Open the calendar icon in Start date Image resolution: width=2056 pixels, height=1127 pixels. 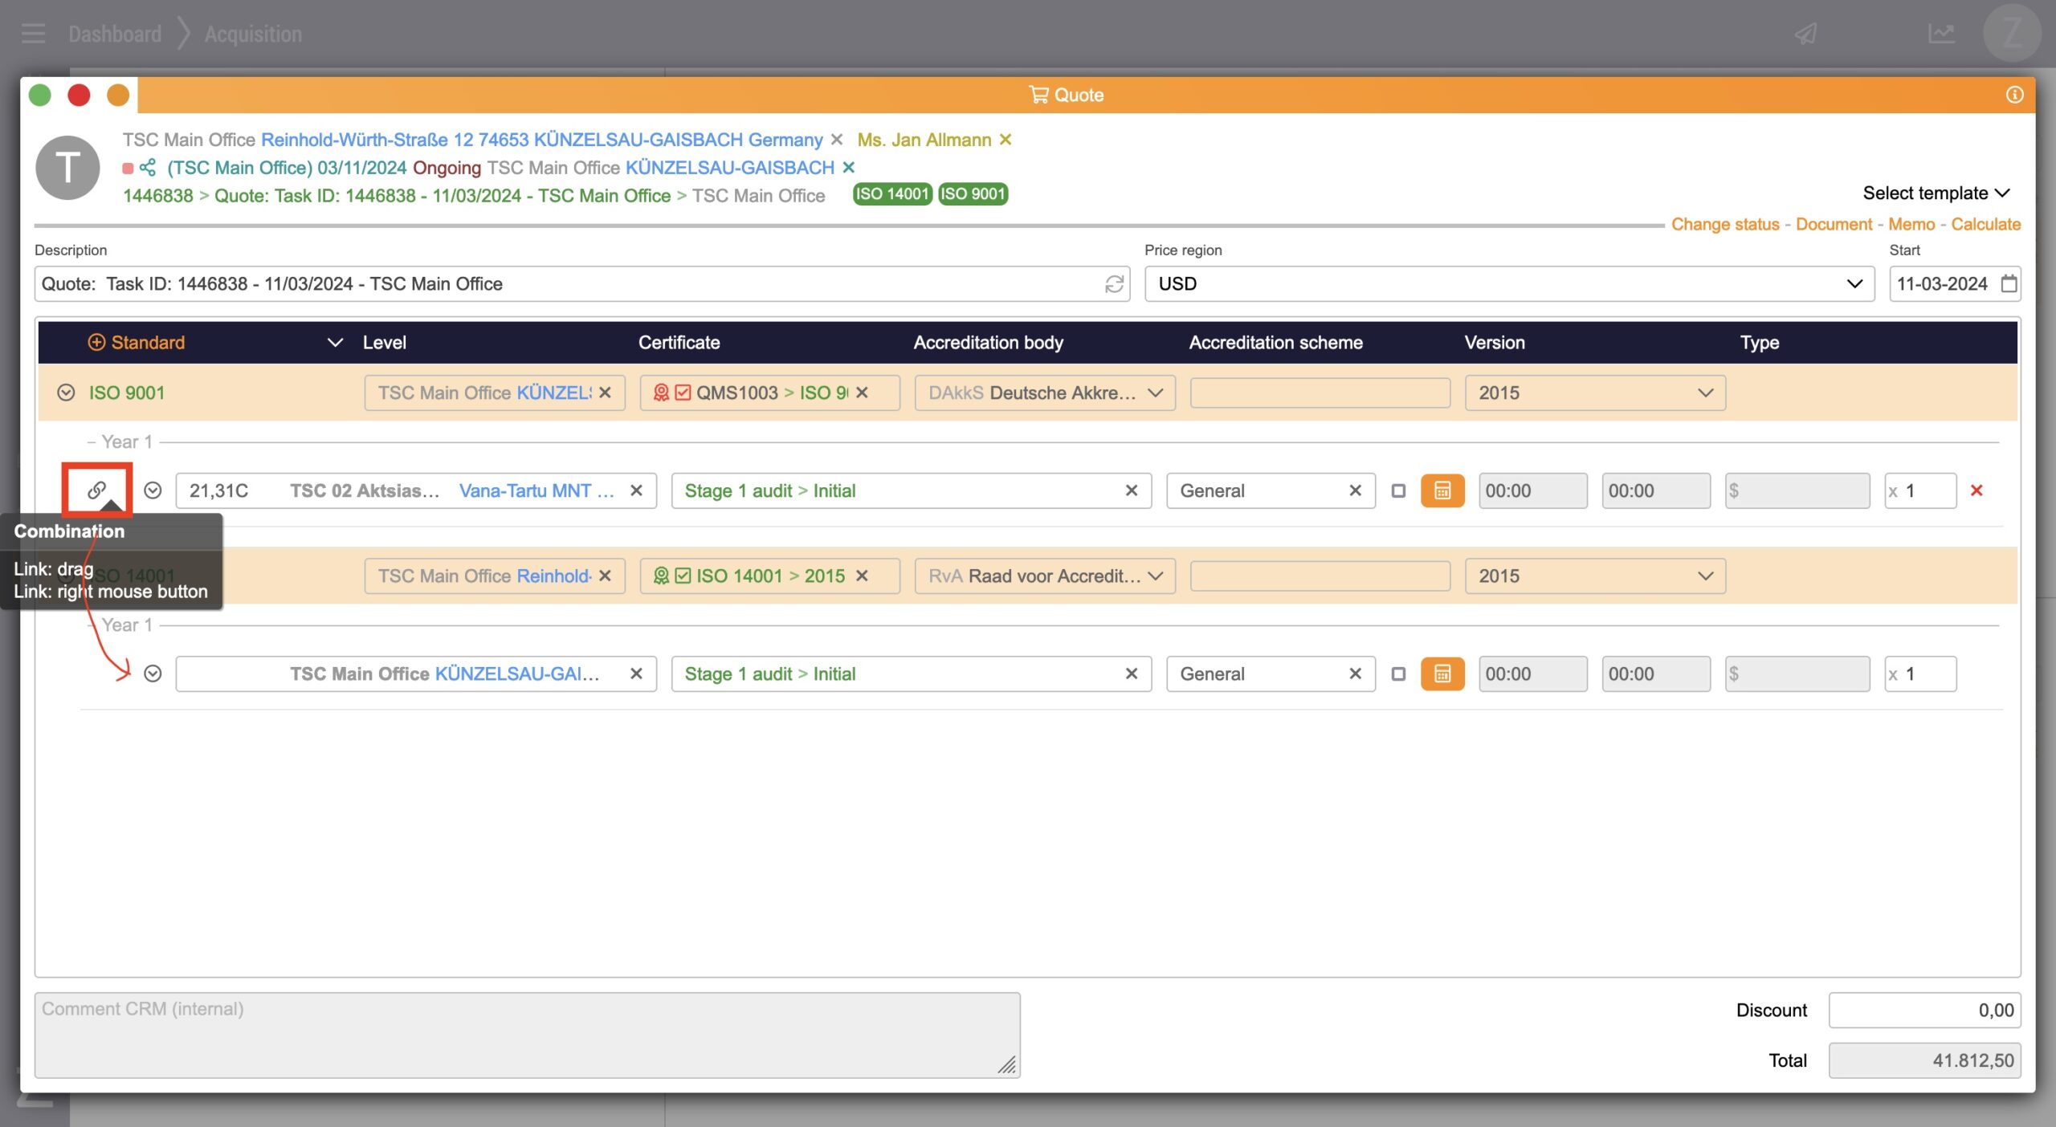(2009, 284)
